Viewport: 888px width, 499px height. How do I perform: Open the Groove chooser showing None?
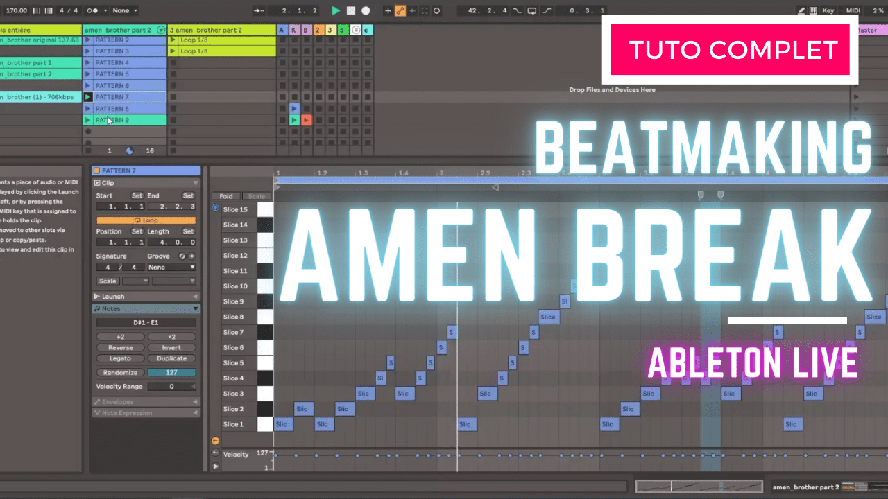point(171,267)
